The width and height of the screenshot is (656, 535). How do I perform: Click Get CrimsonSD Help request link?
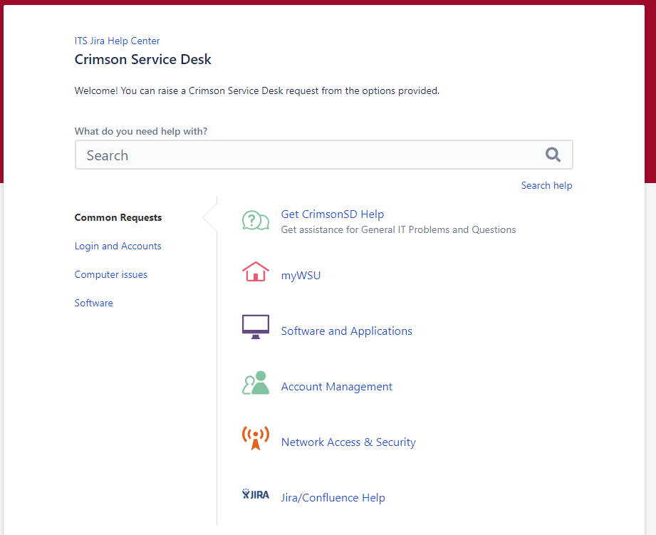point(332,214)
